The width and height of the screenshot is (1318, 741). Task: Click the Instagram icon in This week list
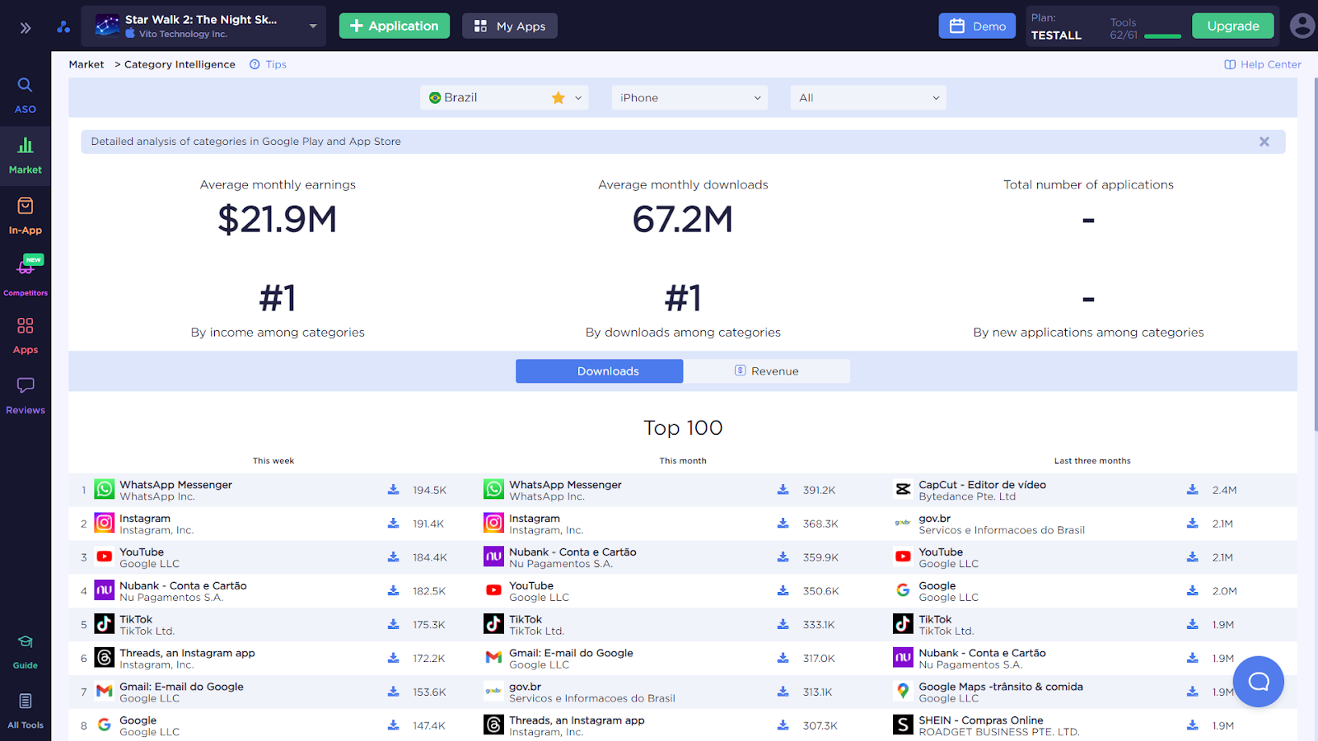[x=105, y=524]
